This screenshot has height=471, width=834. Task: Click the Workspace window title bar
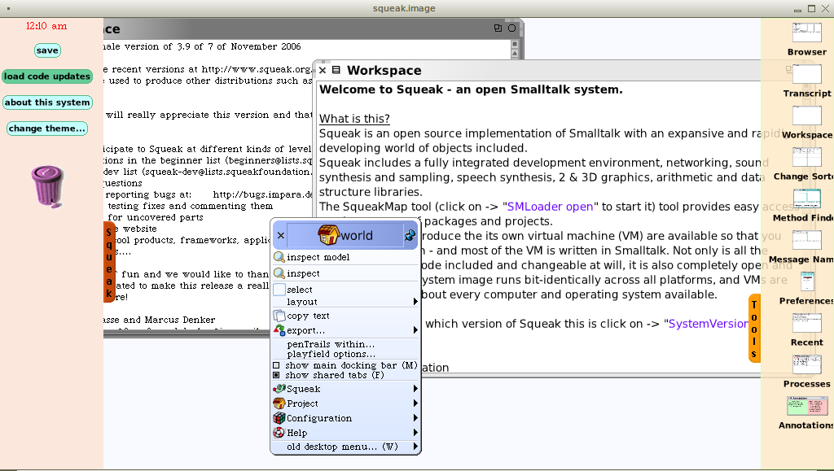pos(538,70)
